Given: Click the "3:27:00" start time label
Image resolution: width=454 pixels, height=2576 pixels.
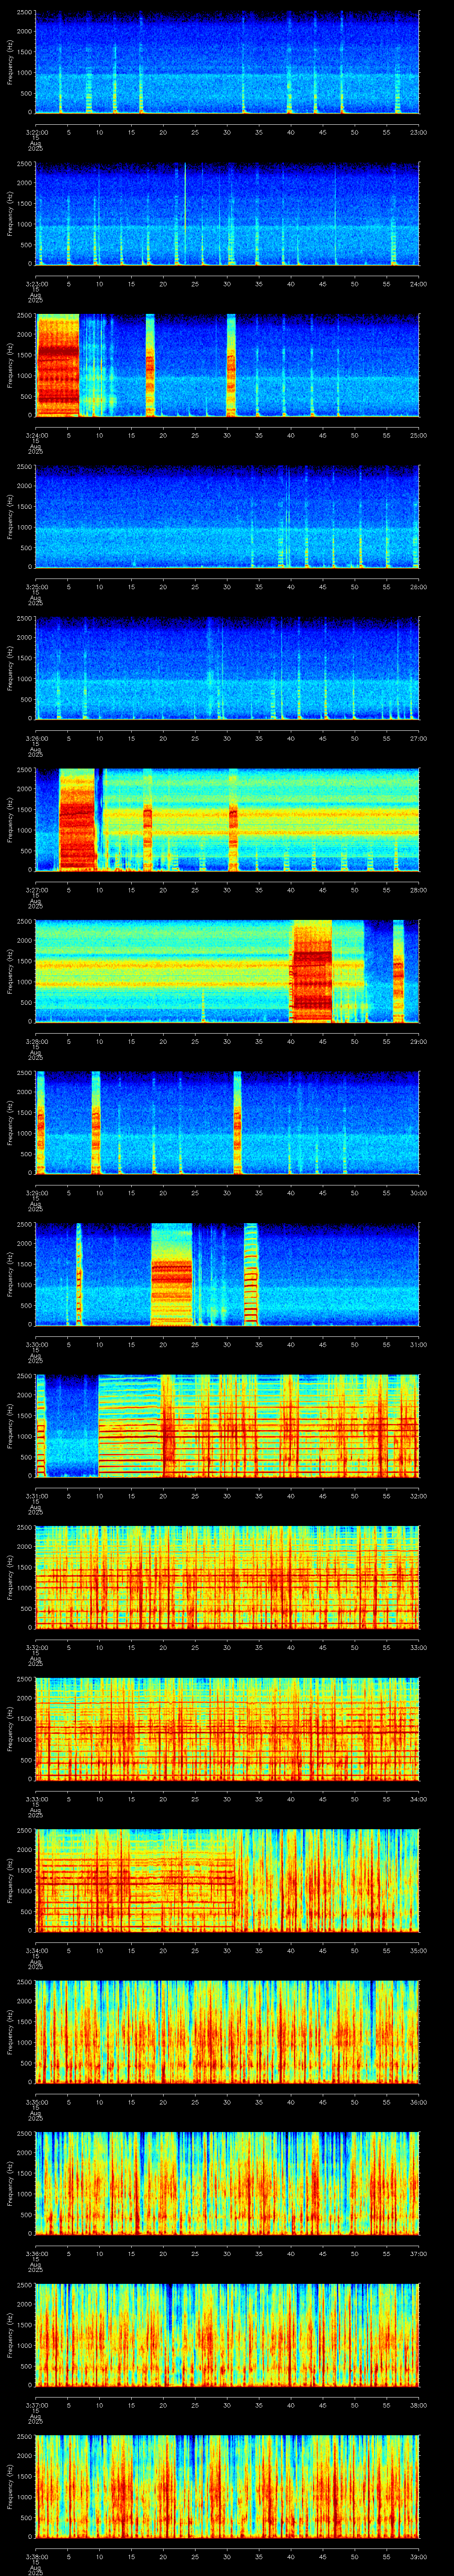Looking at the screenshot, I should tap(36, 890).
